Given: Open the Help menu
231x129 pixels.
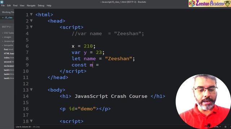Looking at the screenshot, I should [49, 6].
